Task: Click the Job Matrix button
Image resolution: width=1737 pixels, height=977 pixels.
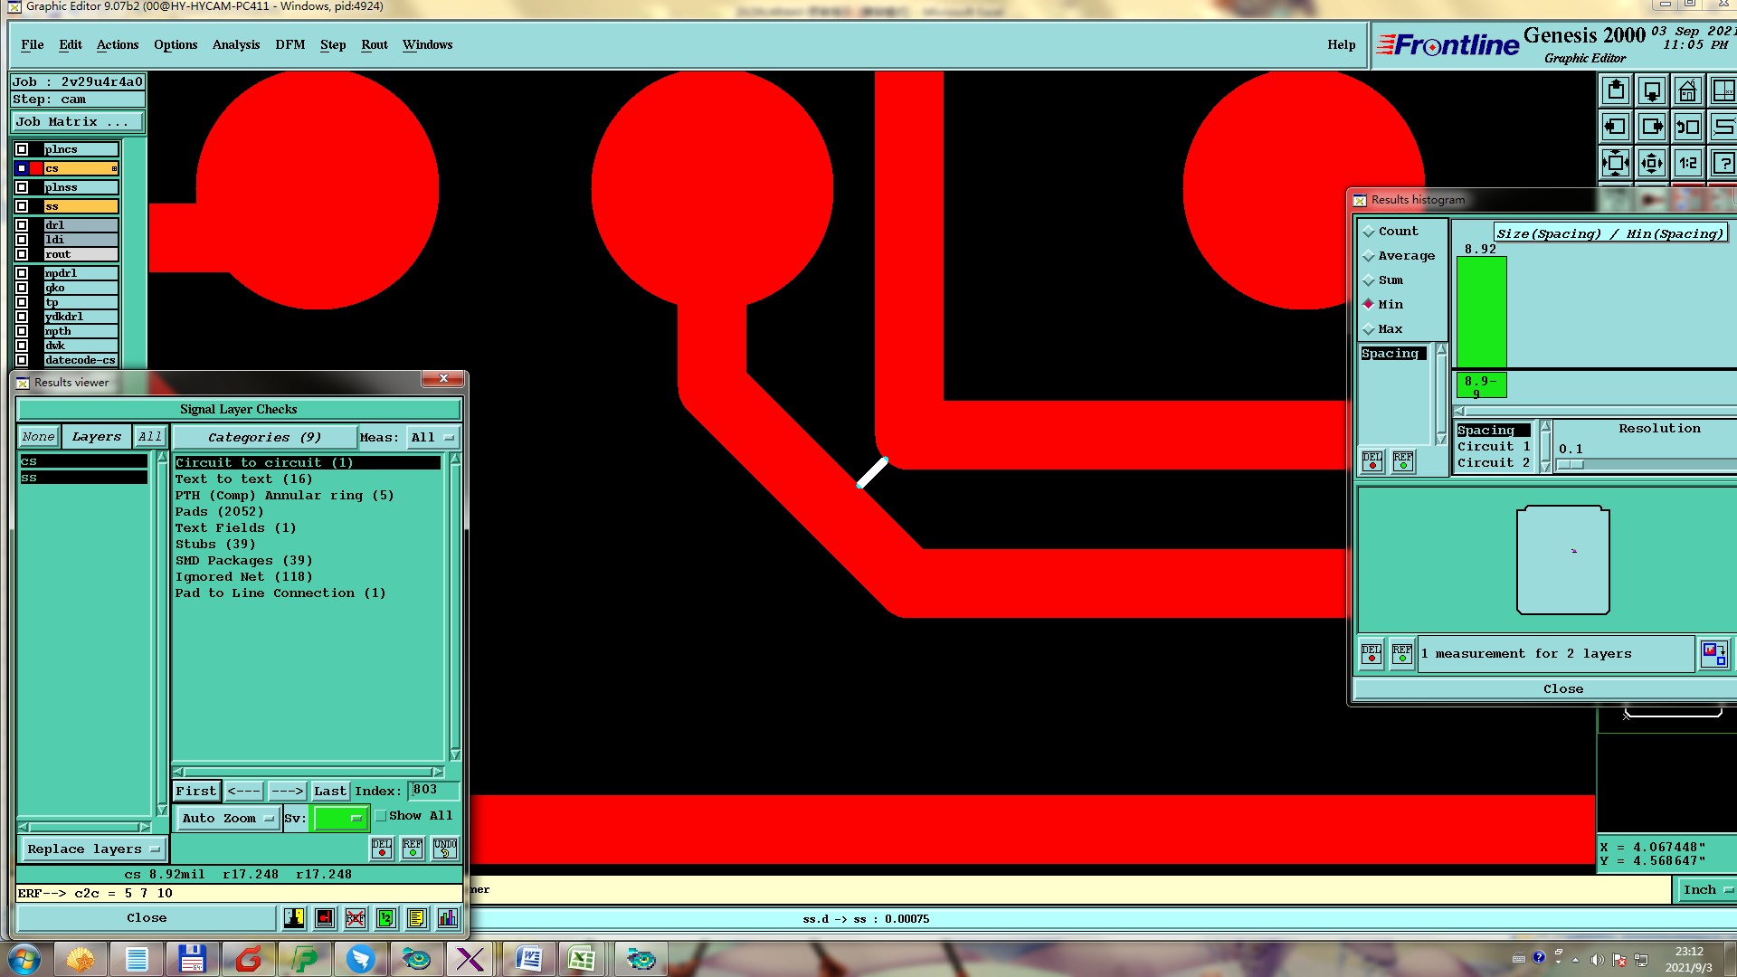Action: [x=76, y=121]
